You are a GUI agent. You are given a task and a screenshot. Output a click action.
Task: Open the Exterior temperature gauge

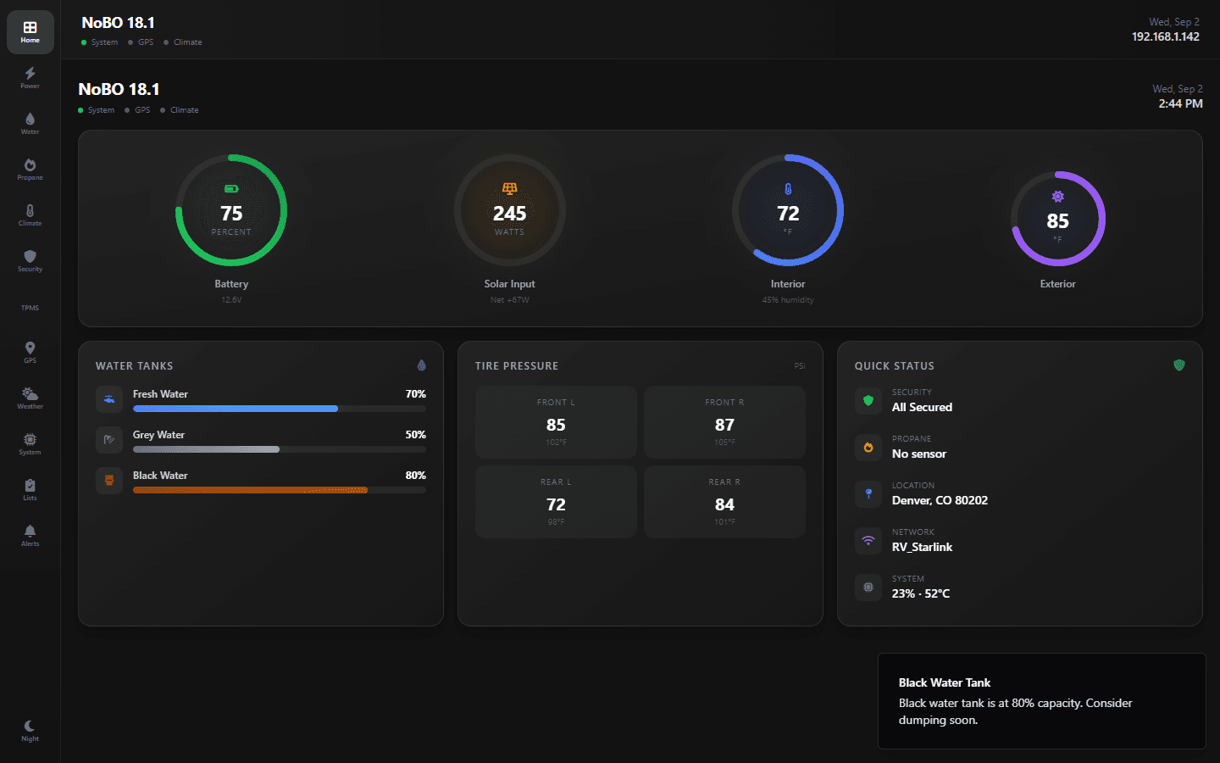click(x=1058, y=219)
